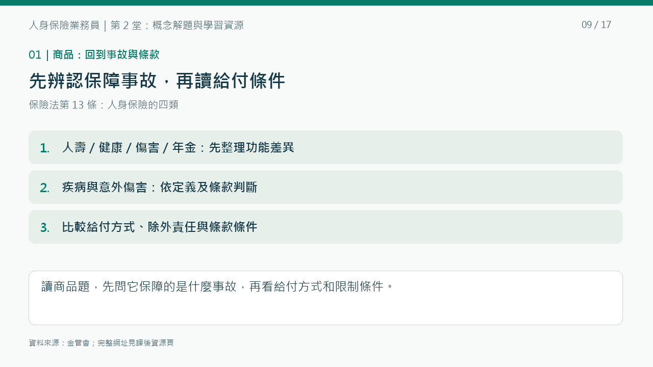Click item 1: 人壽 / 健康 / 傷害 / 年金

click(325, 147)
